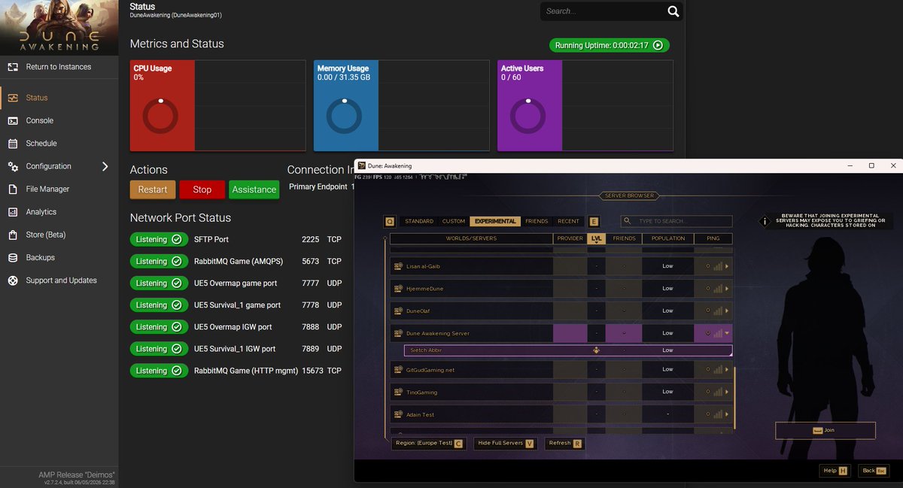The width and height of the screenshot is (903, 488).
Task: Click the DuneOlaf server icon
Action: point(398,311)
